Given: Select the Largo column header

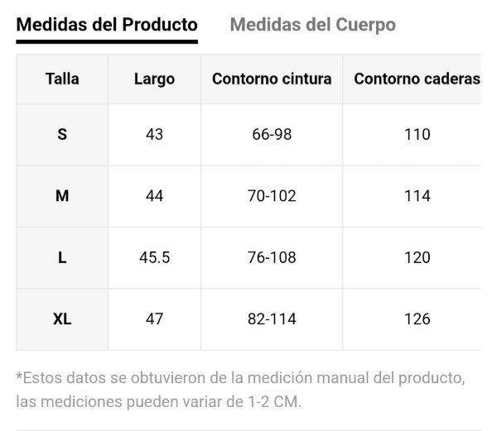Looking at the screenshot, I should tap(154, 79).
